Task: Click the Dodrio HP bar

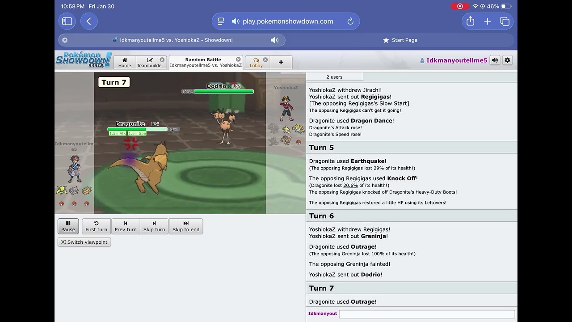Action: pyautogui.click(x=223, y=92)
